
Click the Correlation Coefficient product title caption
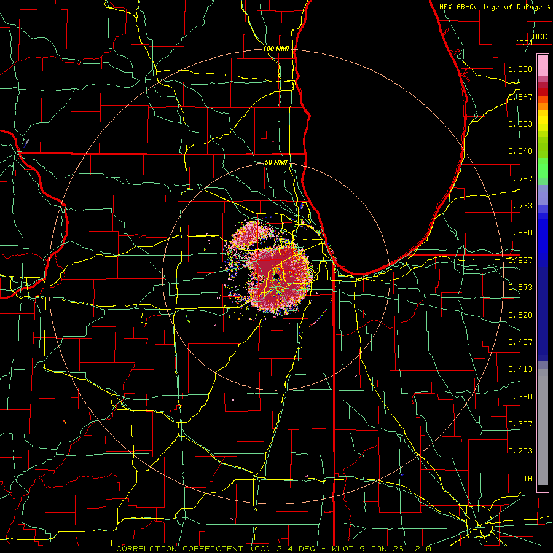(x=276, y=549)
